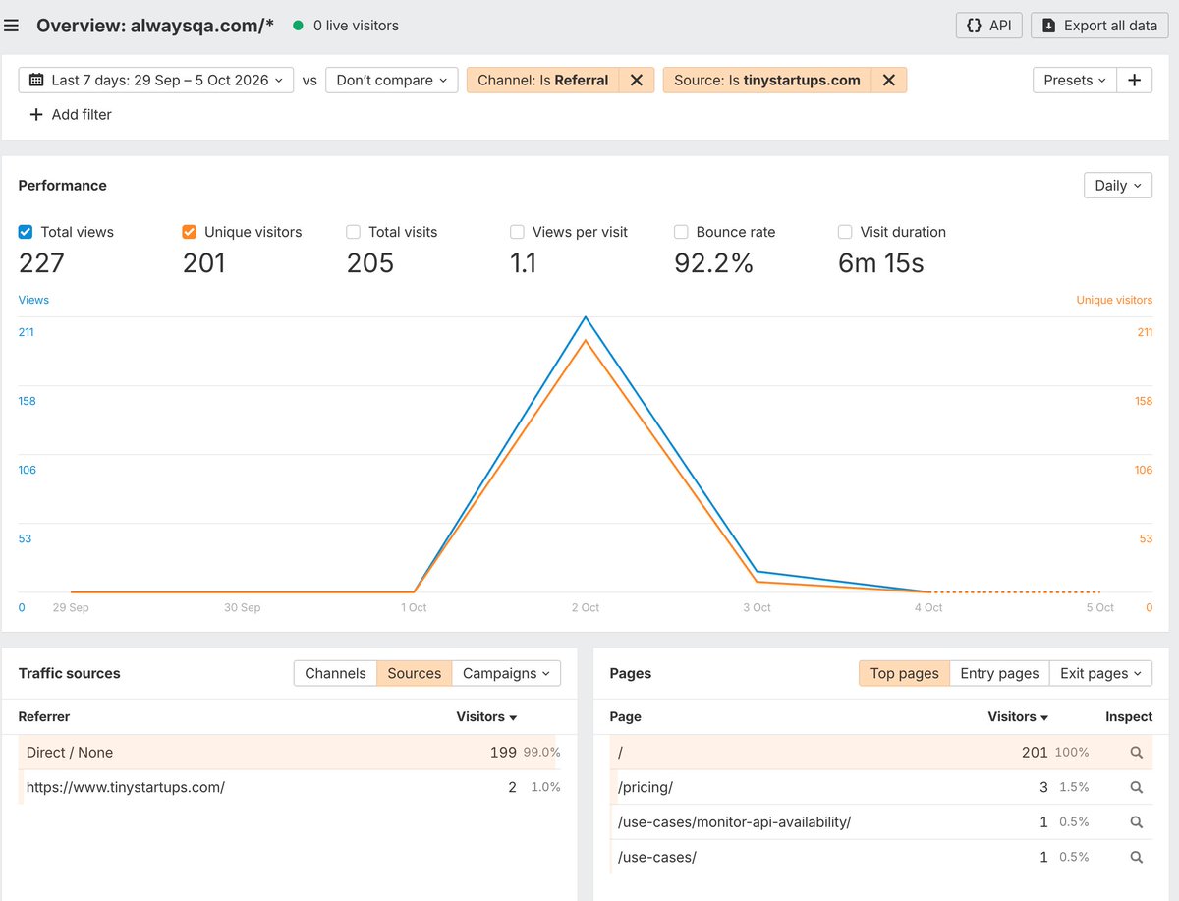Click the https://www.tinystartups.com/ referrer
This screenshot has height=901, width=1179.
[126, 787]
